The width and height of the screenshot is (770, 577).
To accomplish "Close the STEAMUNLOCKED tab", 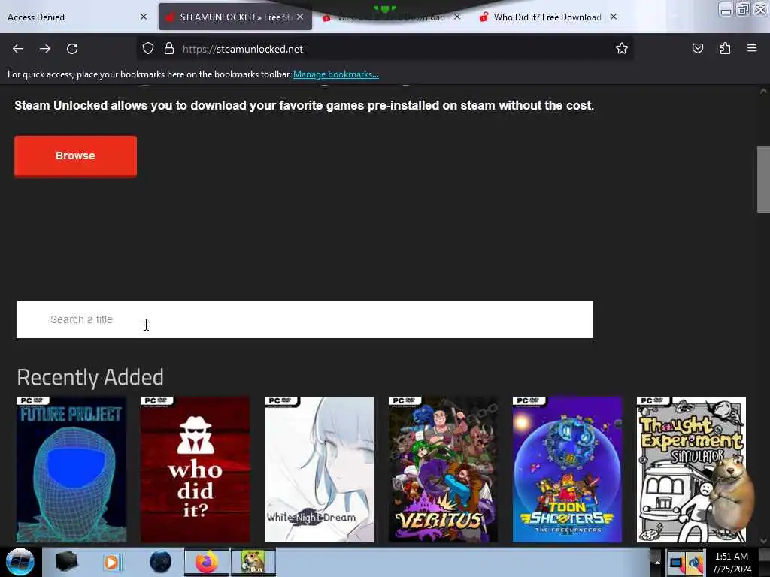I will [300, 17].
